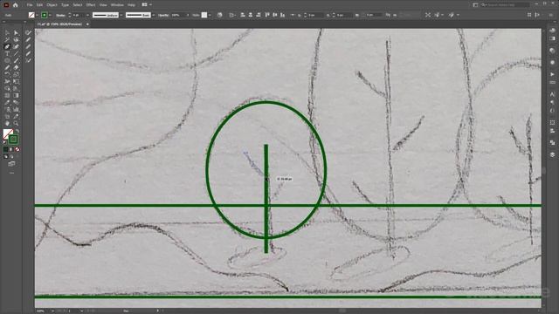Open the Object menu
This screenshot has width=559, height=314.
point(52,5)
